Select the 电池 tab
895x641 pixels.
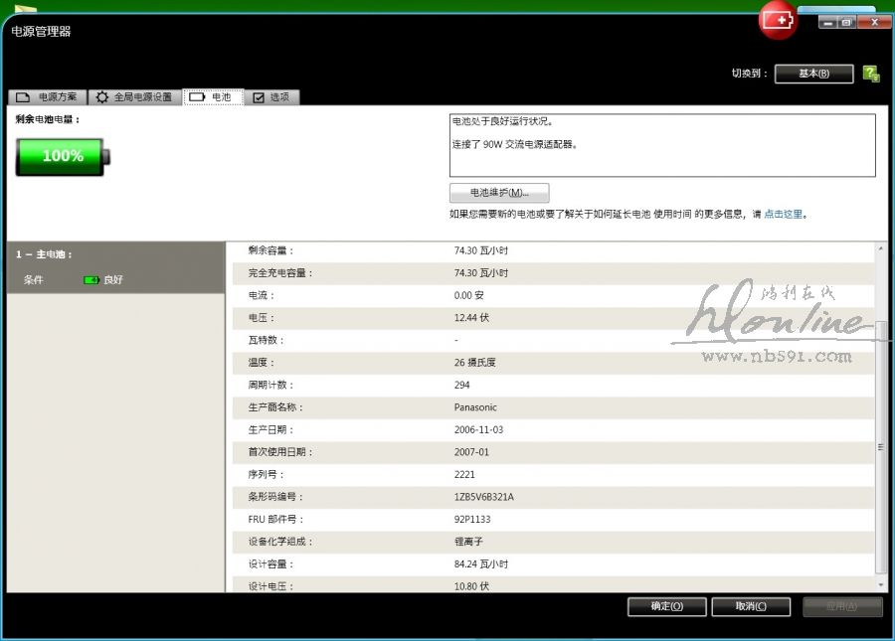[213, 97]
